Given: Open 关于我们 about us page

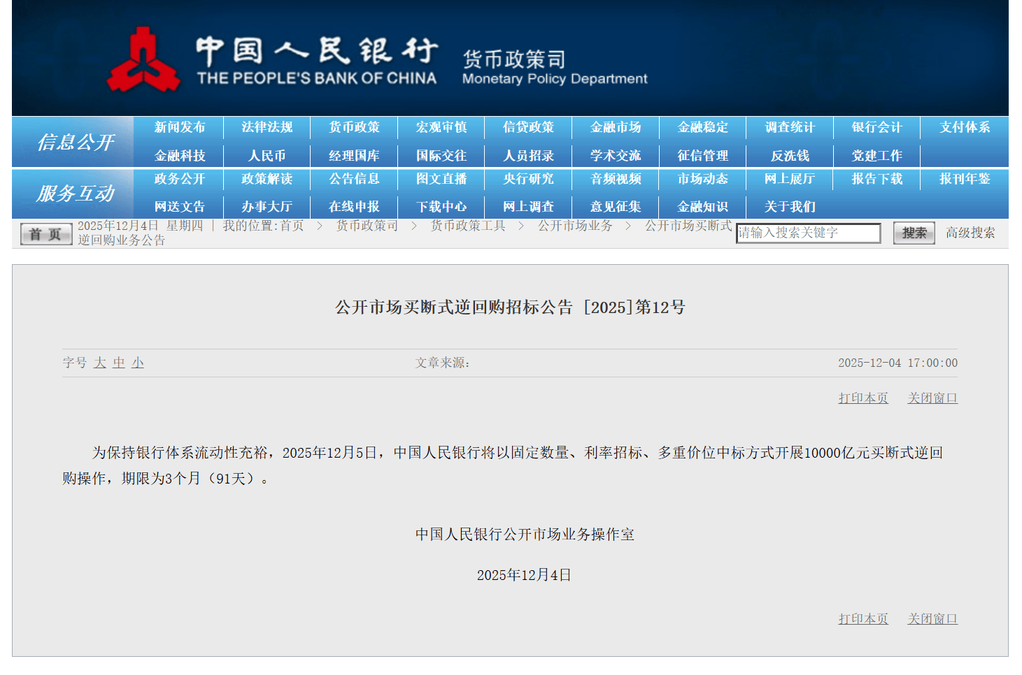Looking at the screenshot, I should 789,207.
